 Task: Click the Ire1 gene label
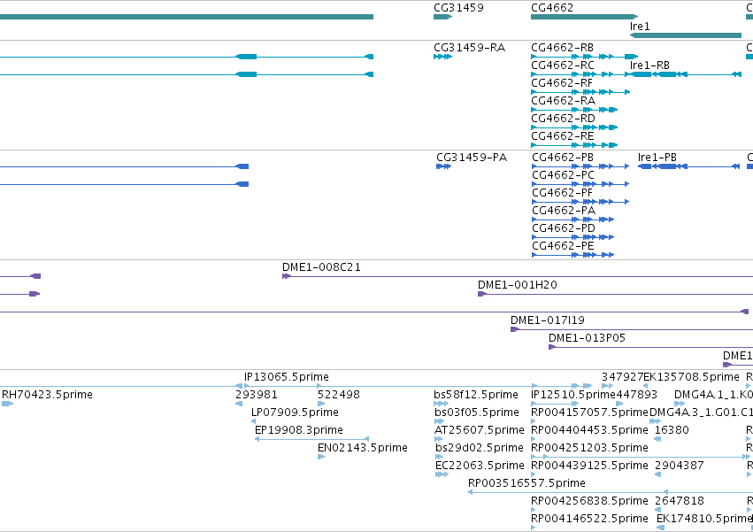640,27
